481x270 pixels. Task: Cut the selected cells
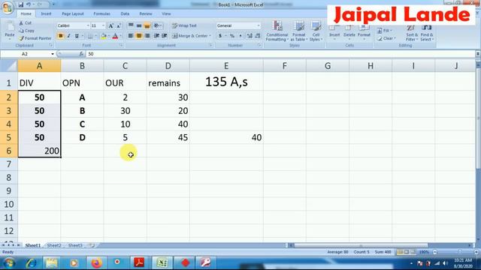tap(25, 23)
